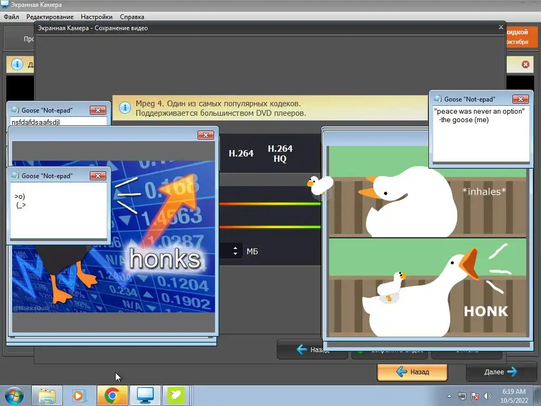Close the Not-epad window with ASCII goose
The image size is (541, 406).
coord(98,176)
